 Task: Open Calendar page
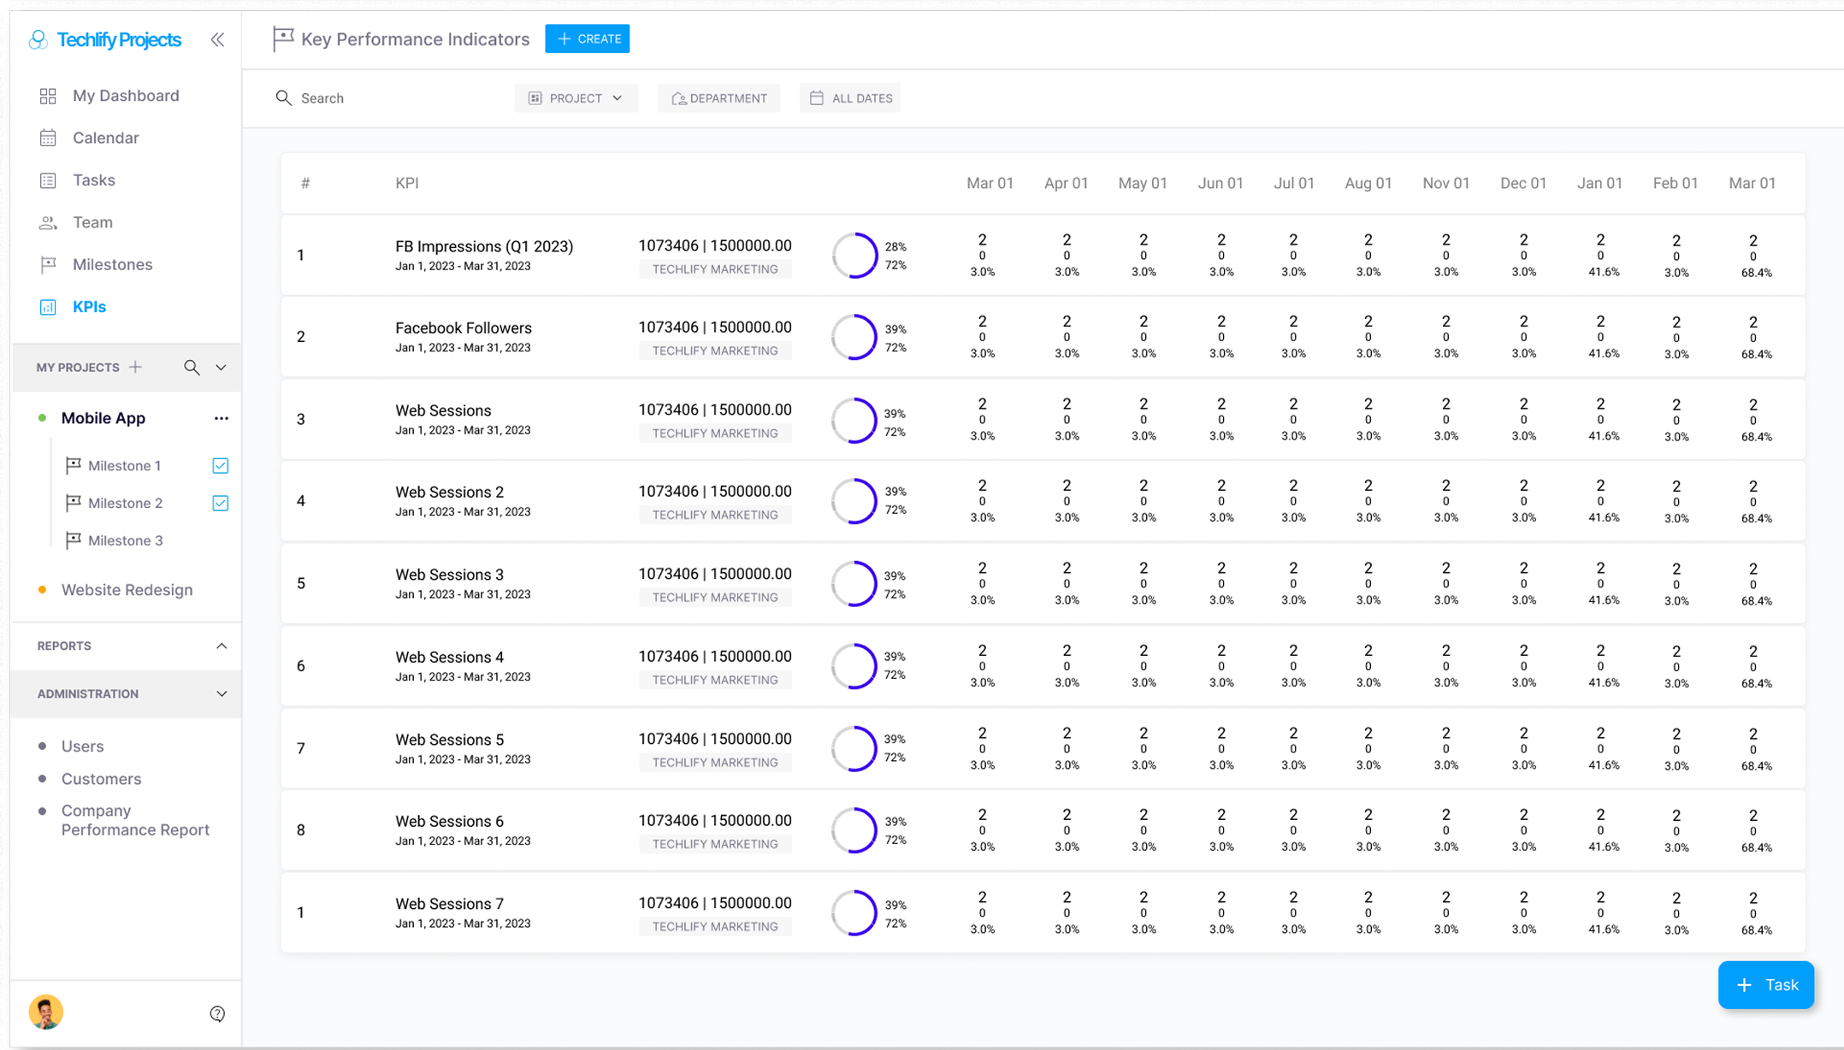[x=105, y=138]
